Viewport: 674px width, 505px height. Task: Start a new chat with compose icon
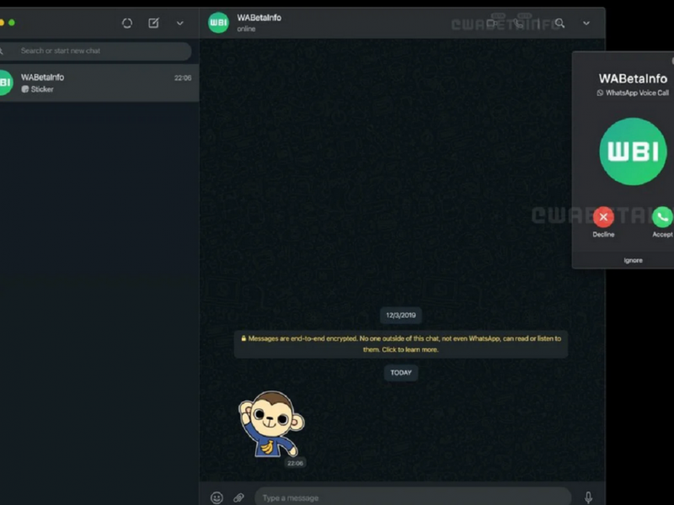click(153, 23)
